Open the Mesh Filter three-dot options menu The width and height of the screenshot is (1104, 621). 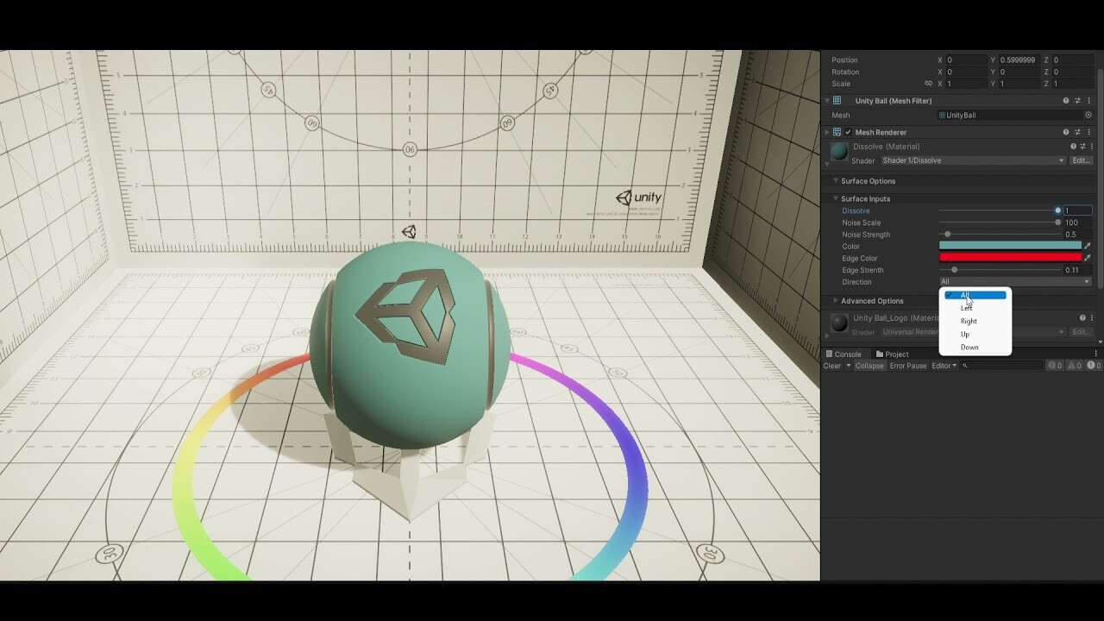(1088, 100)
